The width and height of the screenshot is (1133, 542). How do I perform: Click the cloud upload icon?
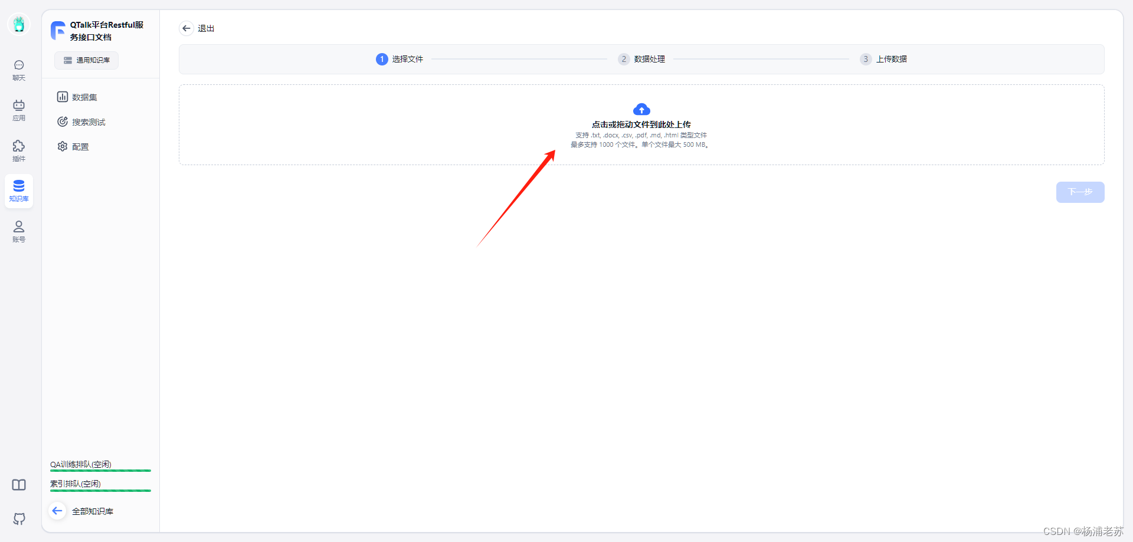[x=641, y=110]
